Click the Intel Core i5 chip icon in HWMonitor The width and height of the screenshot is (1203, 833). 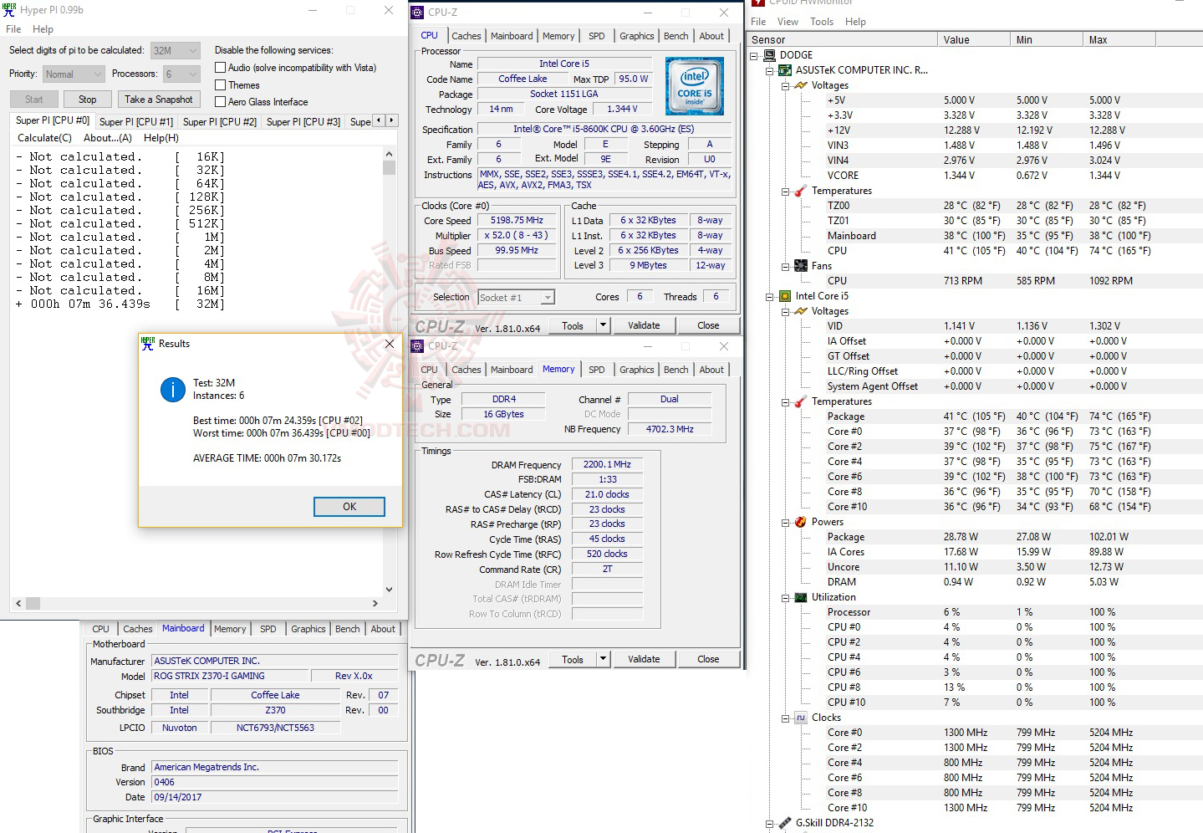pyautogui.click(x=785, y=296)
